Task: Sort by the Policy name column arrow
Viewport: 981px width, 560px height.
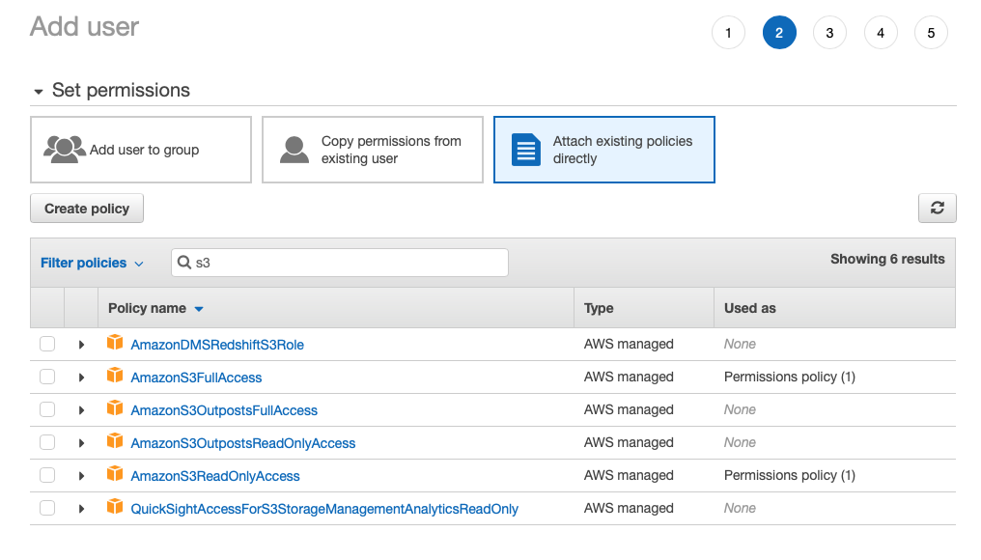Action: (199, 308)
